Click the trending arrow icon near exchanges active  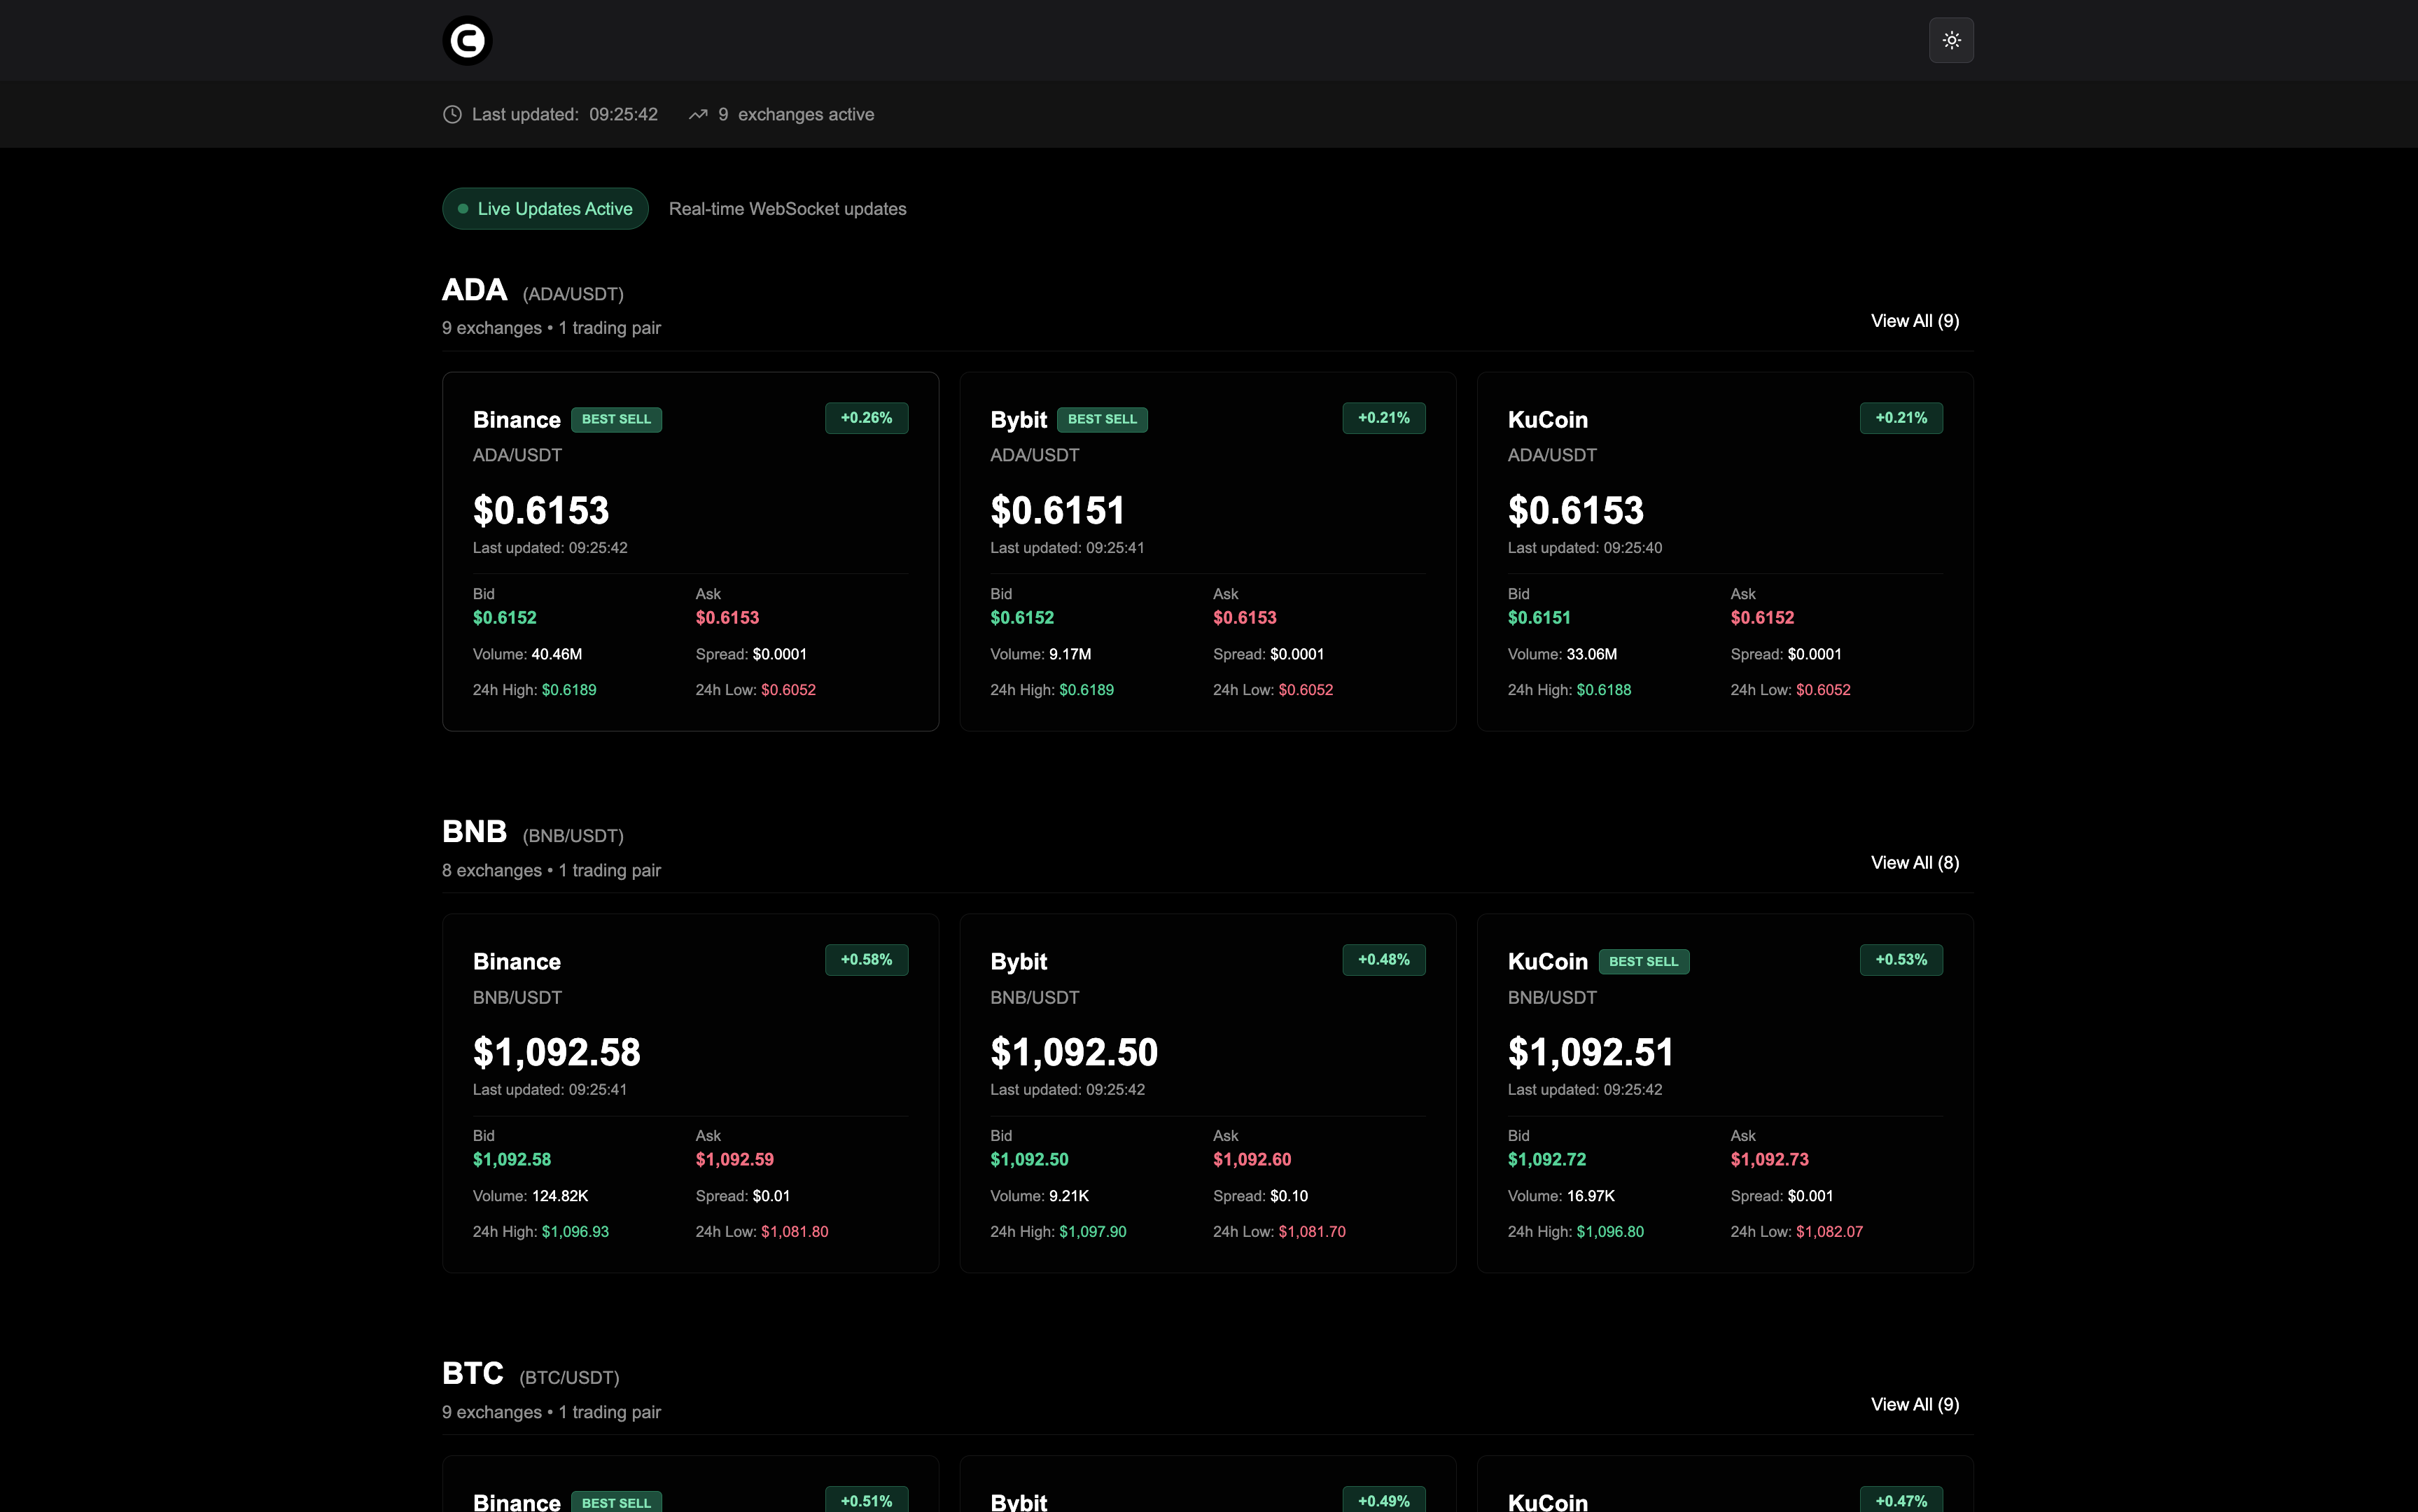698,114
